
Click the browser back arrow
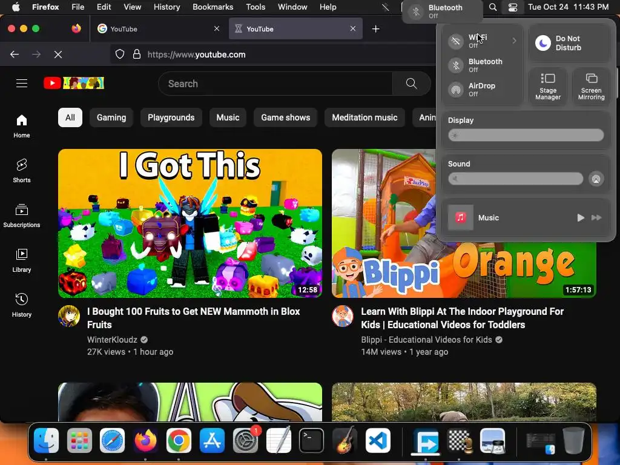pos(15,54)
